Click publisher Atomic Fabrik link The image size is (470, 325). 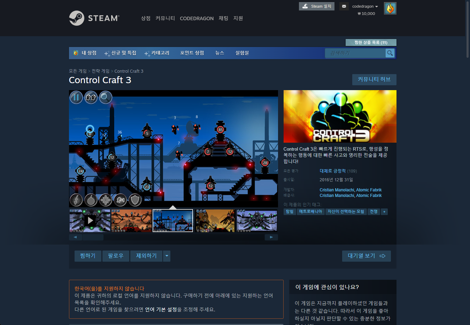click(369, 196)
